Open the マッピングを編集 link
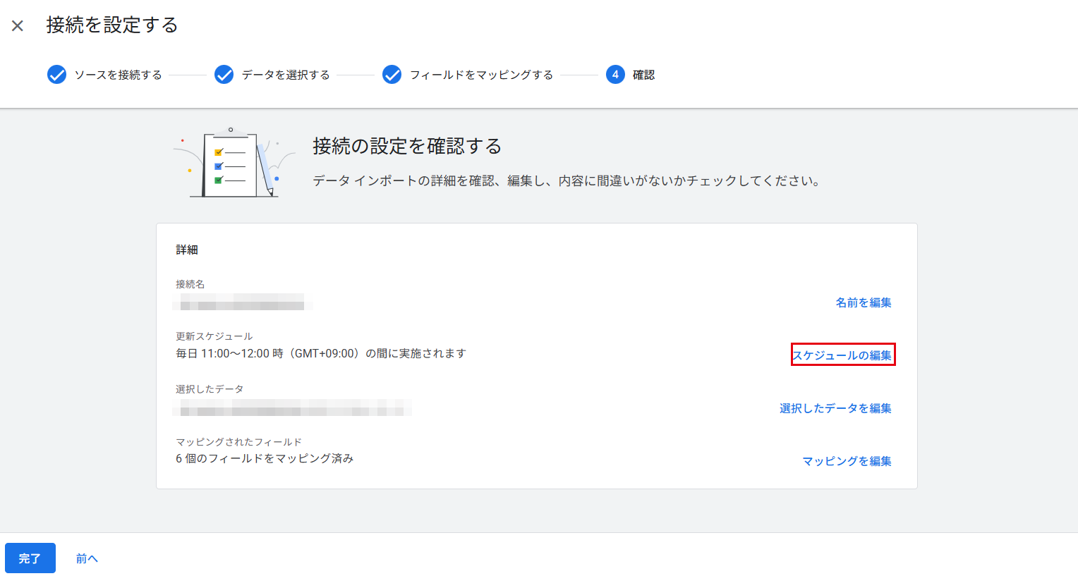 [x=847, y=461]
